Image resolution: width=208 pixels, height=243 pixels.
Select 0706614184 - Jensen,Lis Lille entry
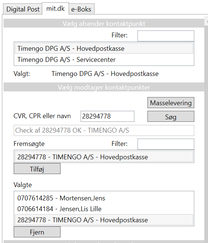[104, 209]
